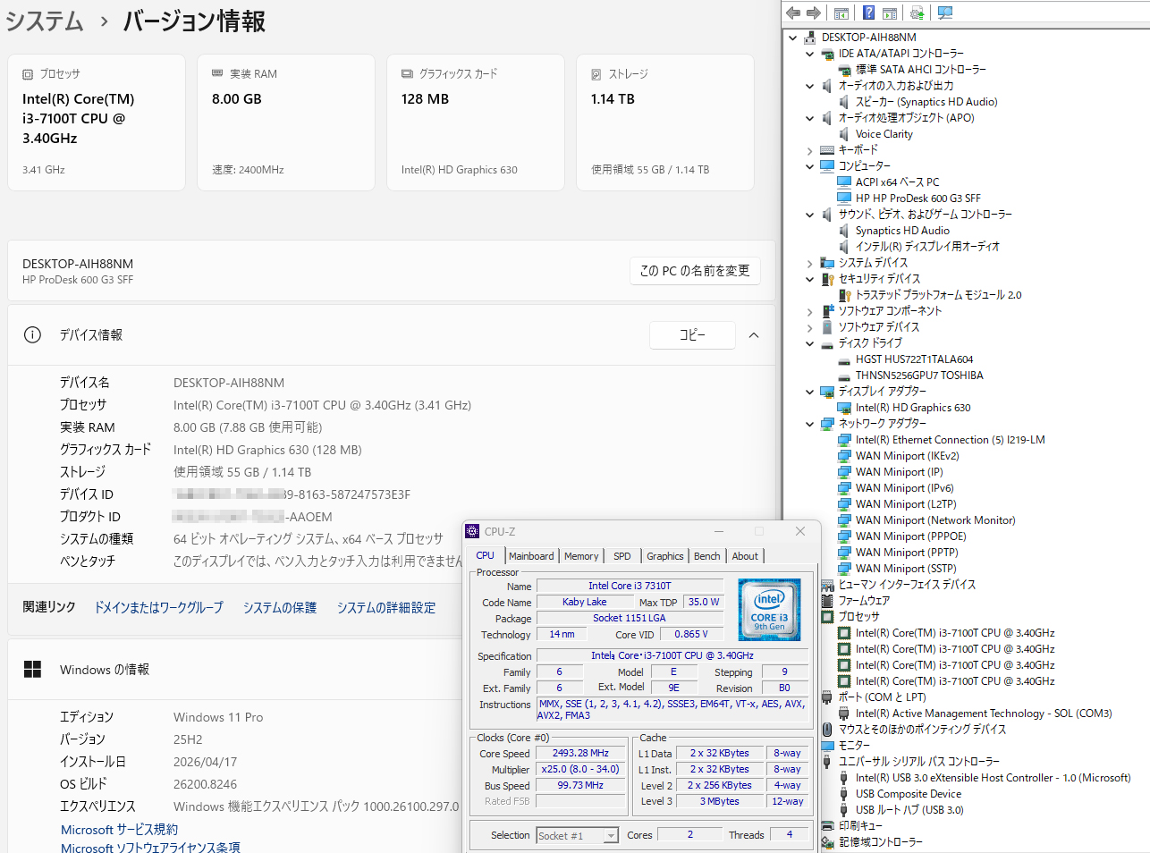The width and height of the screenshot is (1150, 853).
Task: Click the この PC の名前を変更 button
Action: tap(695, 271)
